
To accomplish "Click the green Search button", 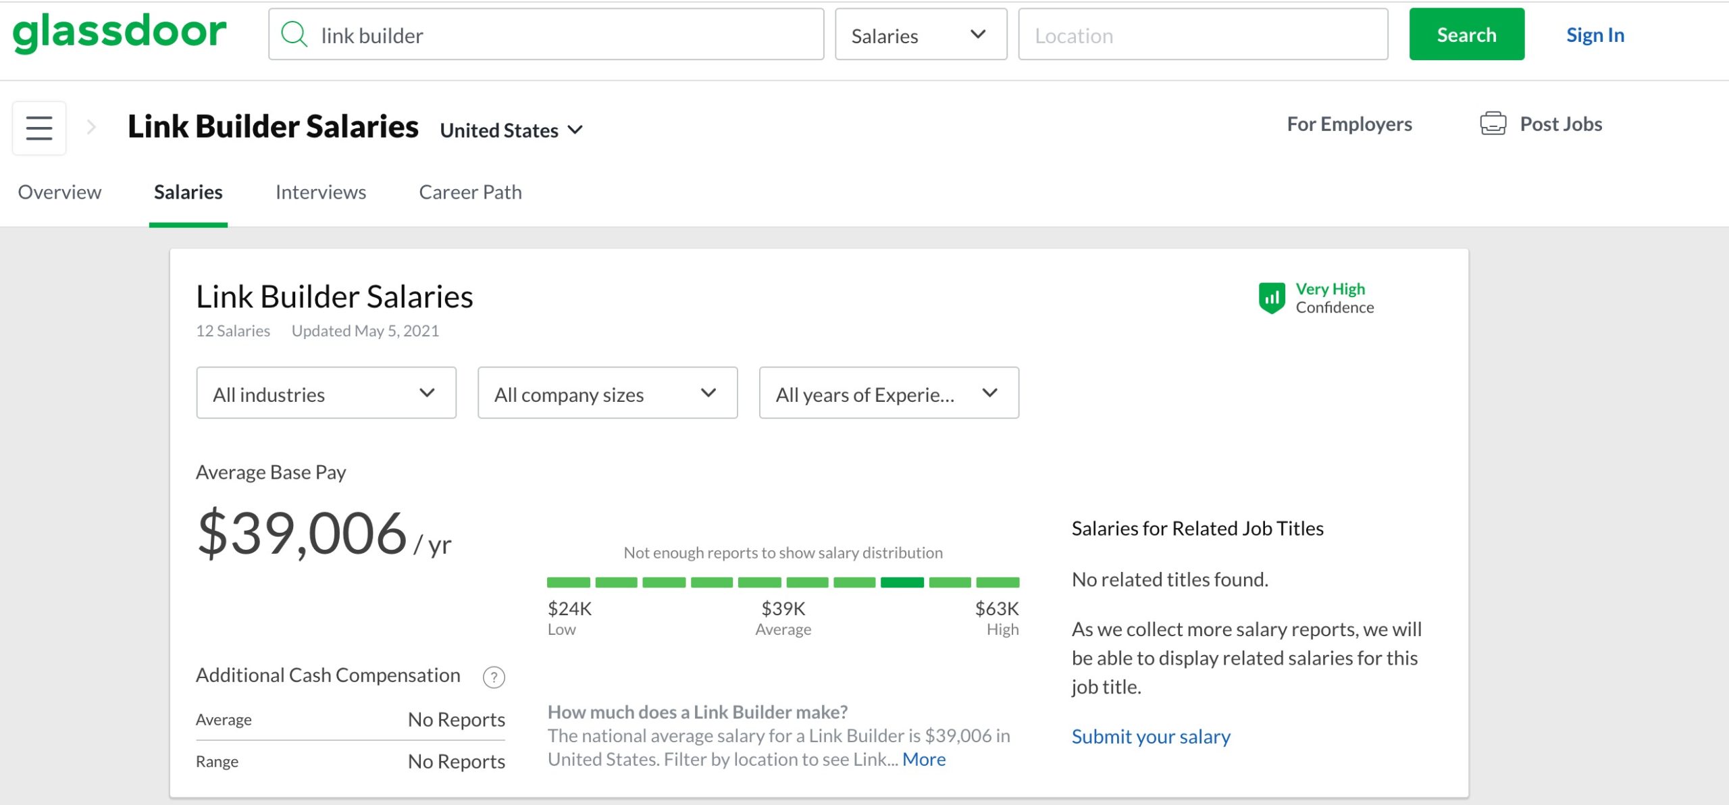I will click(x=1466, y=34).
